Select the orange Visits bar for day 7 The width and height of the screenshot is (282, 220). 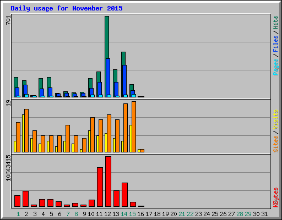(68, 139)
